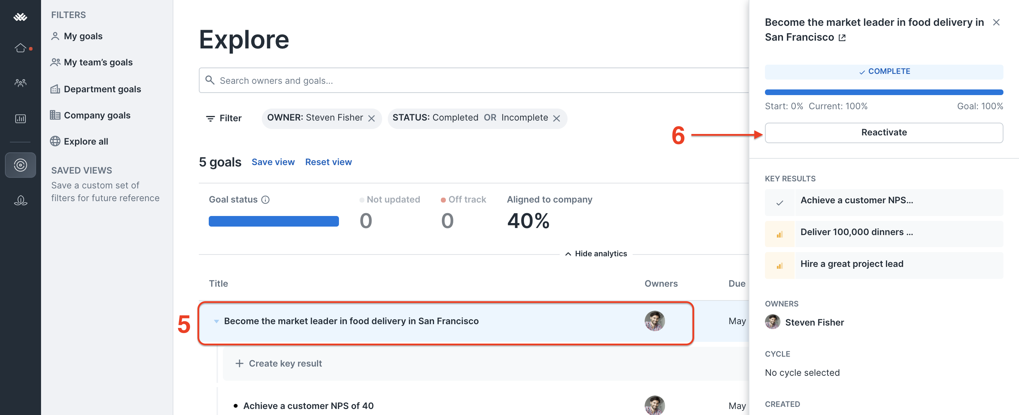Click Save view link
This screenshot has height=415, width=1019.
(273, 162)
